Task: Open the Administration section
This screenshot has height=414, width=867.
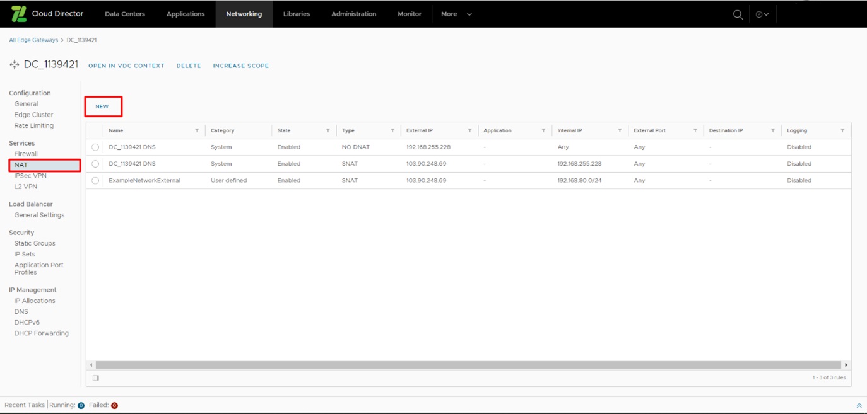Action: pyautogui.click(x=353, y=14)
